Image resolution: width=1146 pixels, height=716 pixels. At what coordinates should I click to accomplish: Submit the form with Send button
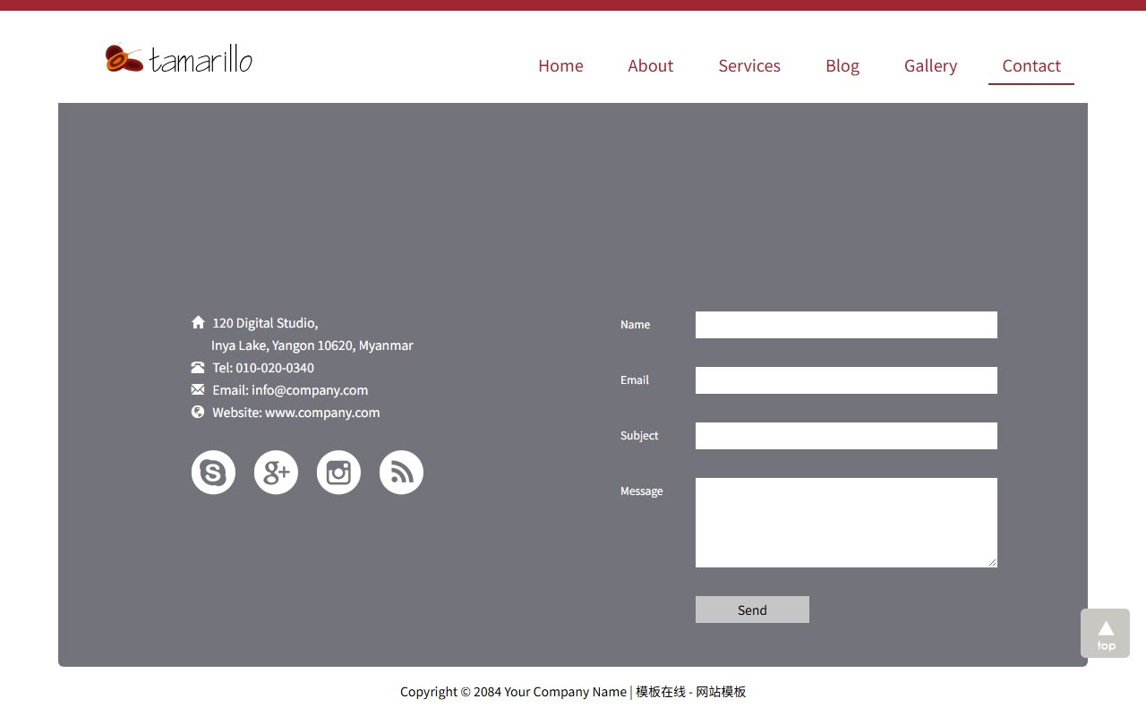[x=752, y=609]
